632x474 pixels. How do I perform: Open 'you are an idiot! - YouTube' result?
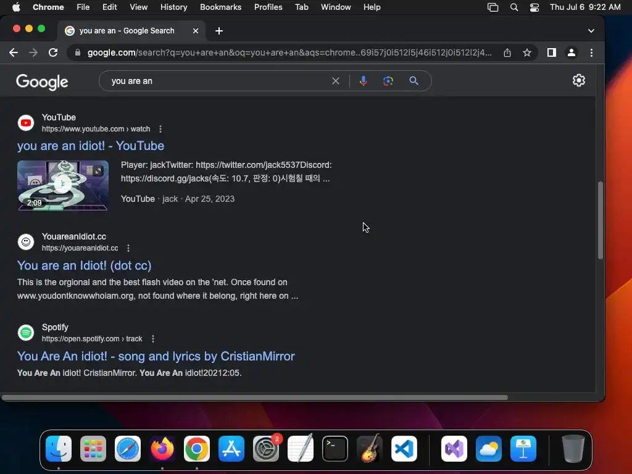(x=90, y=146)
